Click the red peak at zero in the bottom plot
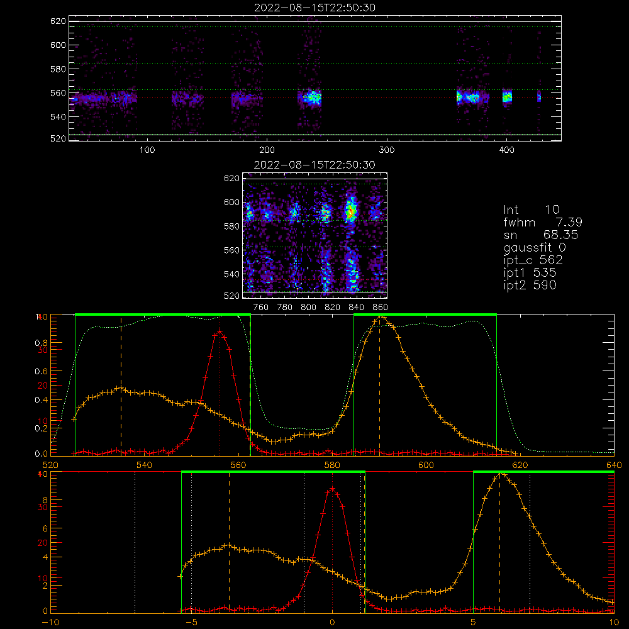The image size is (629, 629). click(x=332, y=489)
